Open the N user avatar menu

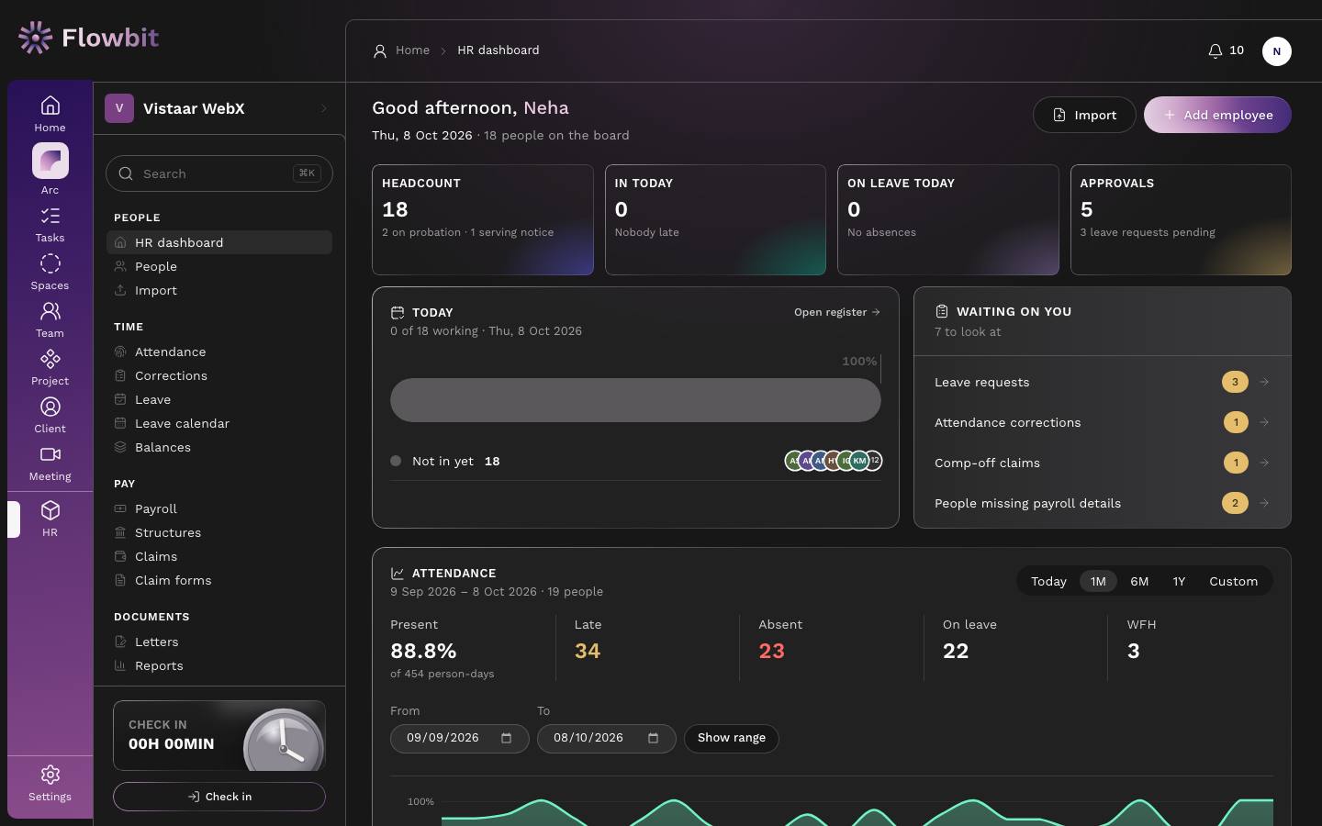1277,51
